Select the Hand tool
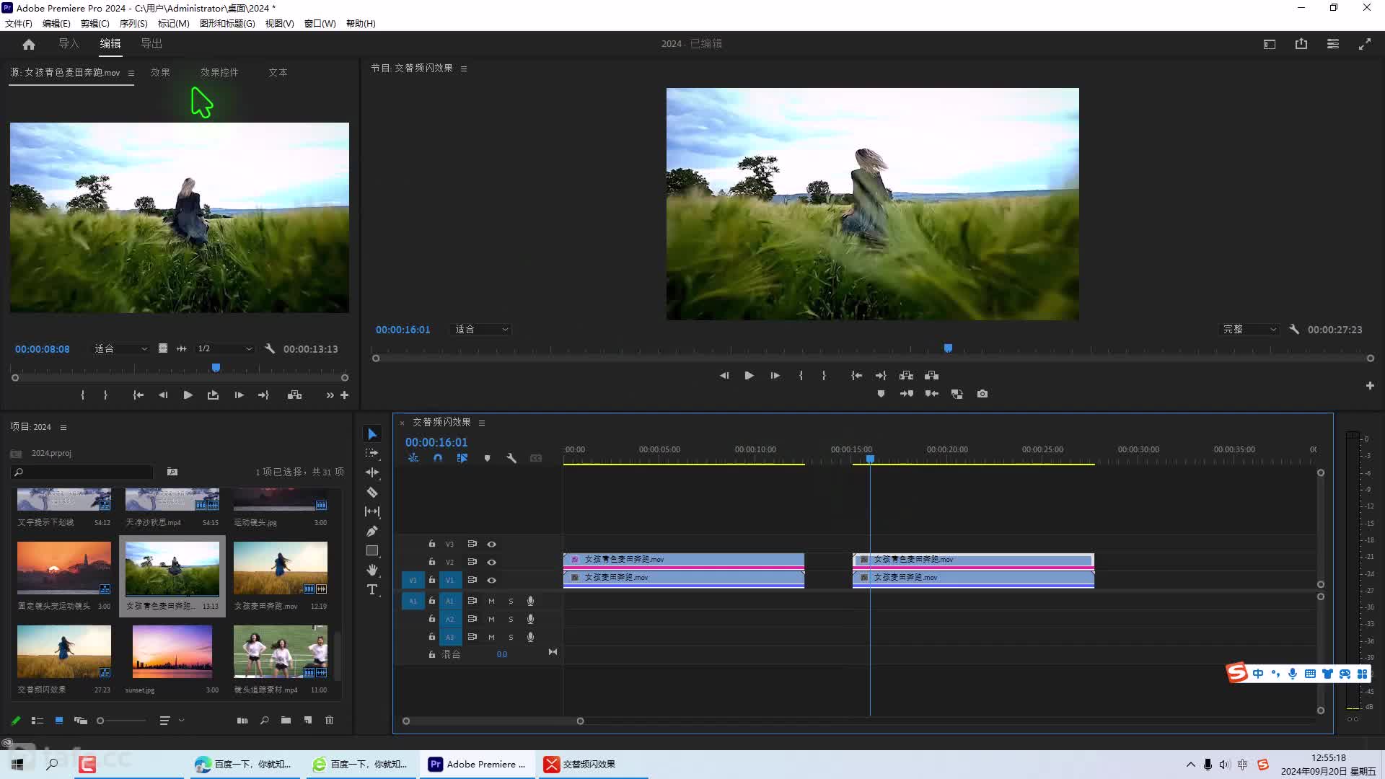Screen dimensions: 1385x779 pyautogui.click(x=372, y=570)
